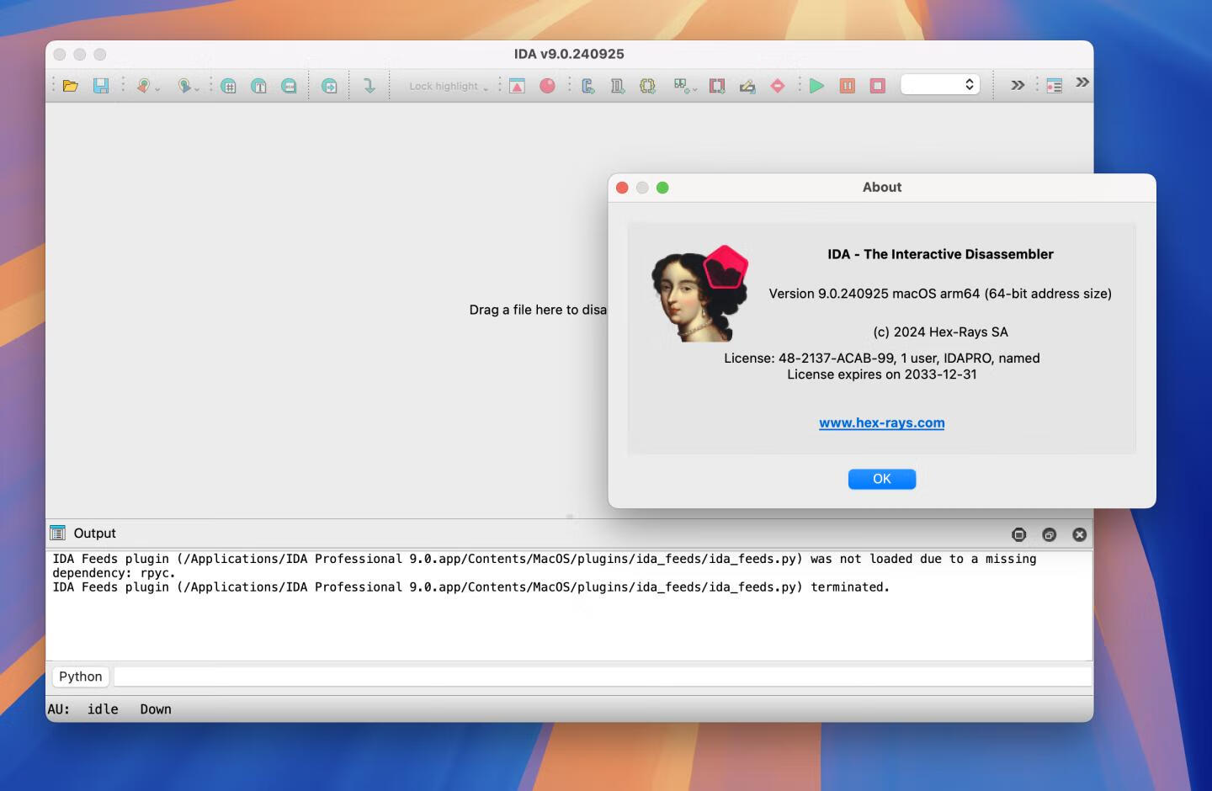Click the Python command input field
Screen dimensions: 1212x791
pyautogui.click(x=603, y=677)
